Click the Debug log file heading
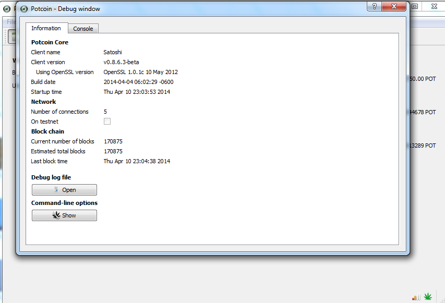The height and width of the screenshot is (303, 445). click(51, 177)
